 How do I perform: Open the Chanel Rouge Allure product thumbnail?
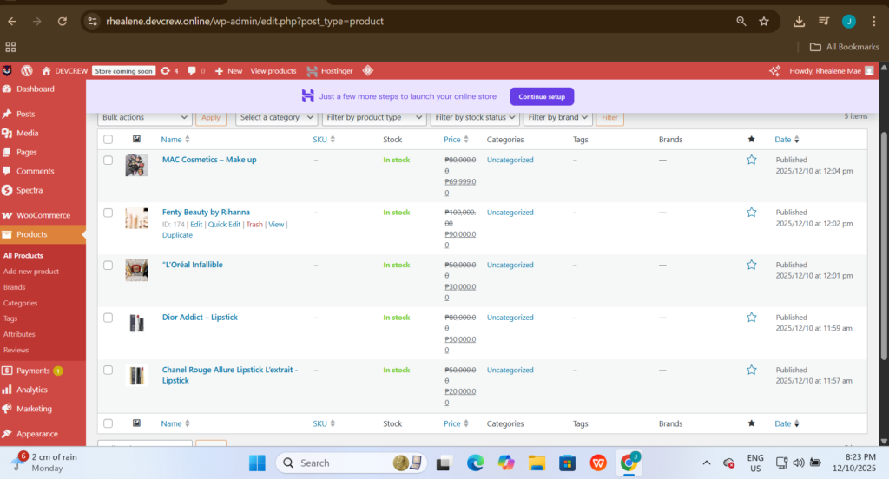coord(136,376)
